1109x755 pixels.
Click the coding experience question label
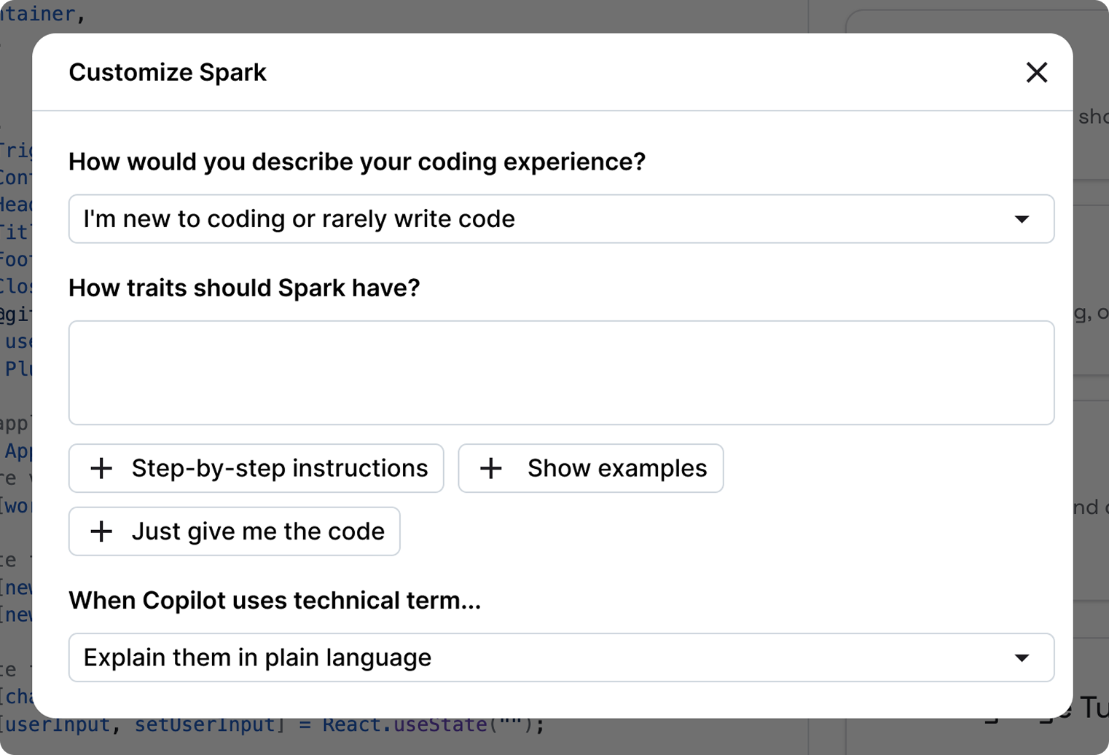point(357,162)
